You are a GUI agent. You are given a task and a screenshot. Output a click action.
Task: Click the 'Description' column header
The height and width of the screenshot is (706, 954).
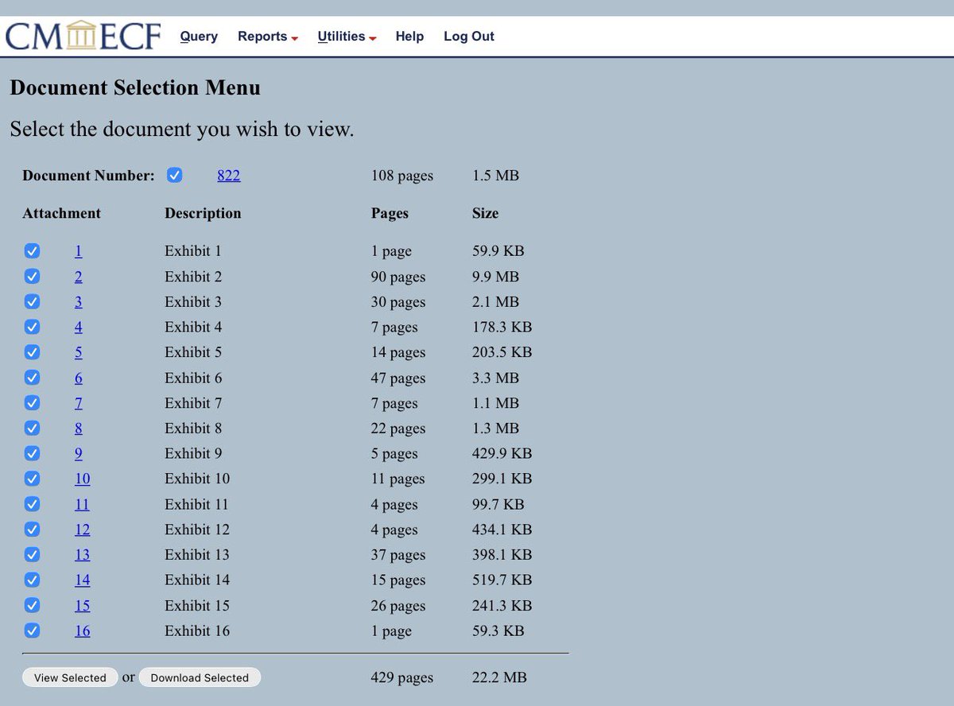[x=203, y=213]
